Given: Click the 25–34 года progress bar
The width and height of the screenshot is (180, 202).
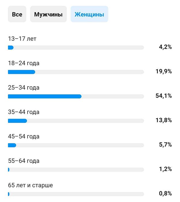Looking at the screenshot, I should pyautogui.click(x=76, y=96).
